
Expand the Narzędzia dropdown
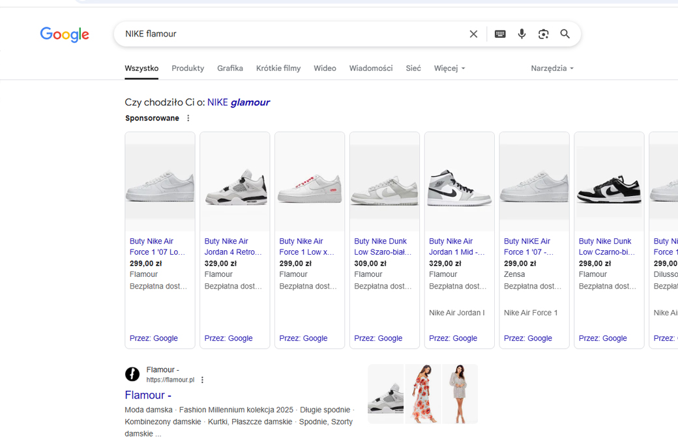552,68
